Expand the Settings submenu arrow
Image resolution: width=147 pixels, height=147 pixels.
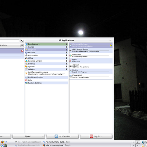67,64
